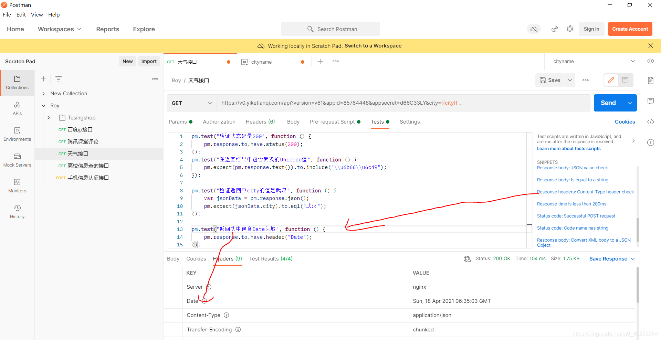Click the capture requests satellite icon
Screen dimensions: 661x340
(x=554, y=29)
